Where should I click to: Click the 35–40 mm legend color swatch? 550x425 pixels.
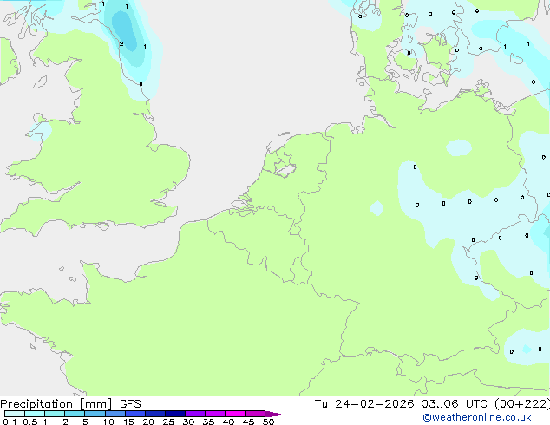pos(215,414)
